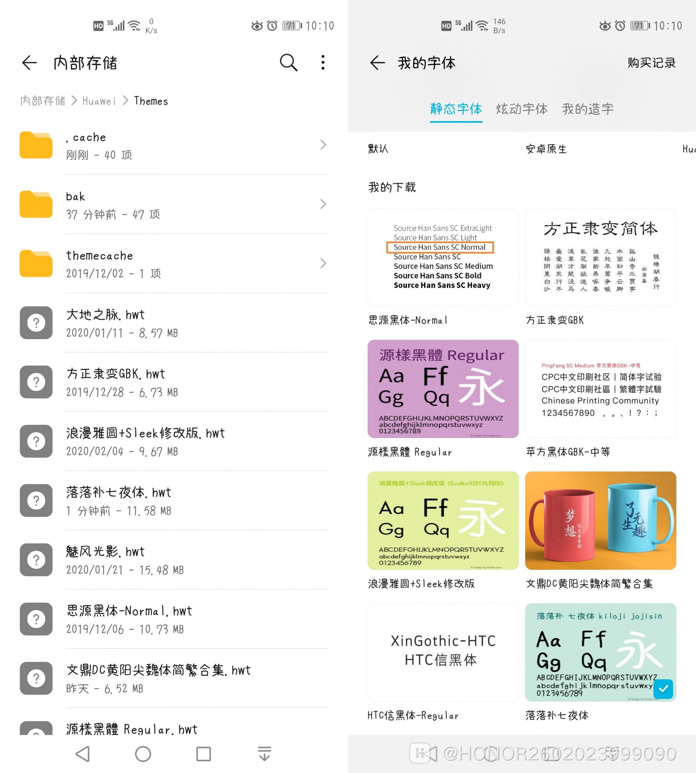Screen dimensions: 696x773
Task: Select the 安卓原生 font
Action: pos(546,149)
